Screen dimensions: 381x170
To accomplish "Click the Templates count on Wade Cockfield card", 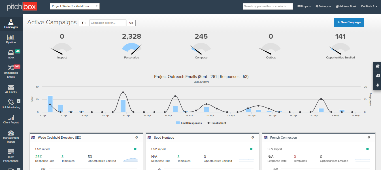I will pyautogui.click(x=63, y=157).
